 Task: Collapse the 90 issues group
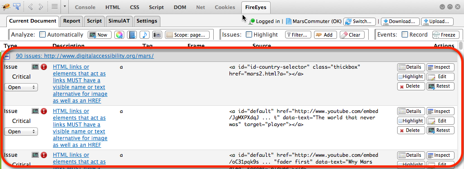pyautogui.click(x=7, y=56)
